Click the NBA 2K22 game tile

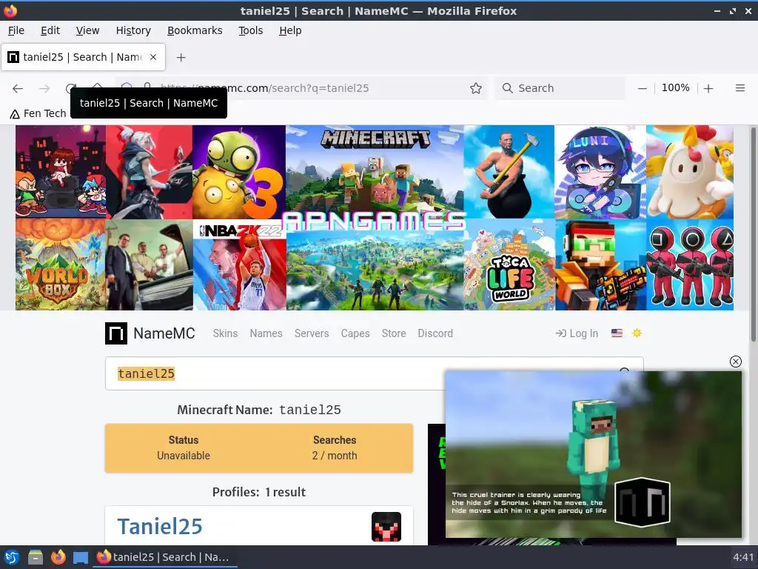coord(240,265)
